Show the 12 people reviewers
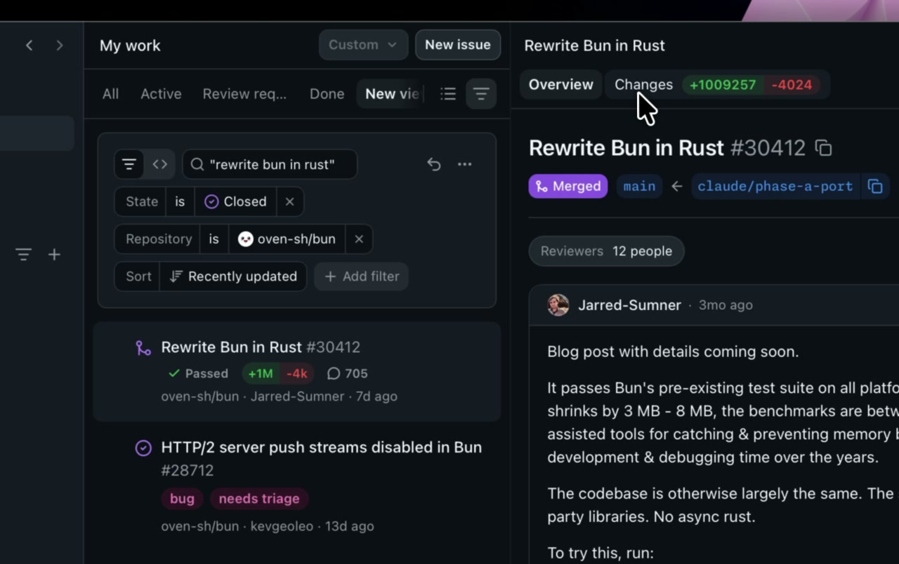 point(607,251)
